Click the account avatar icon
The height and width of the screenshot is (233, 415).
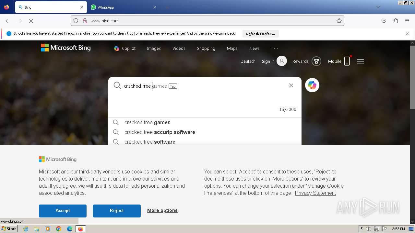point(282,61)
